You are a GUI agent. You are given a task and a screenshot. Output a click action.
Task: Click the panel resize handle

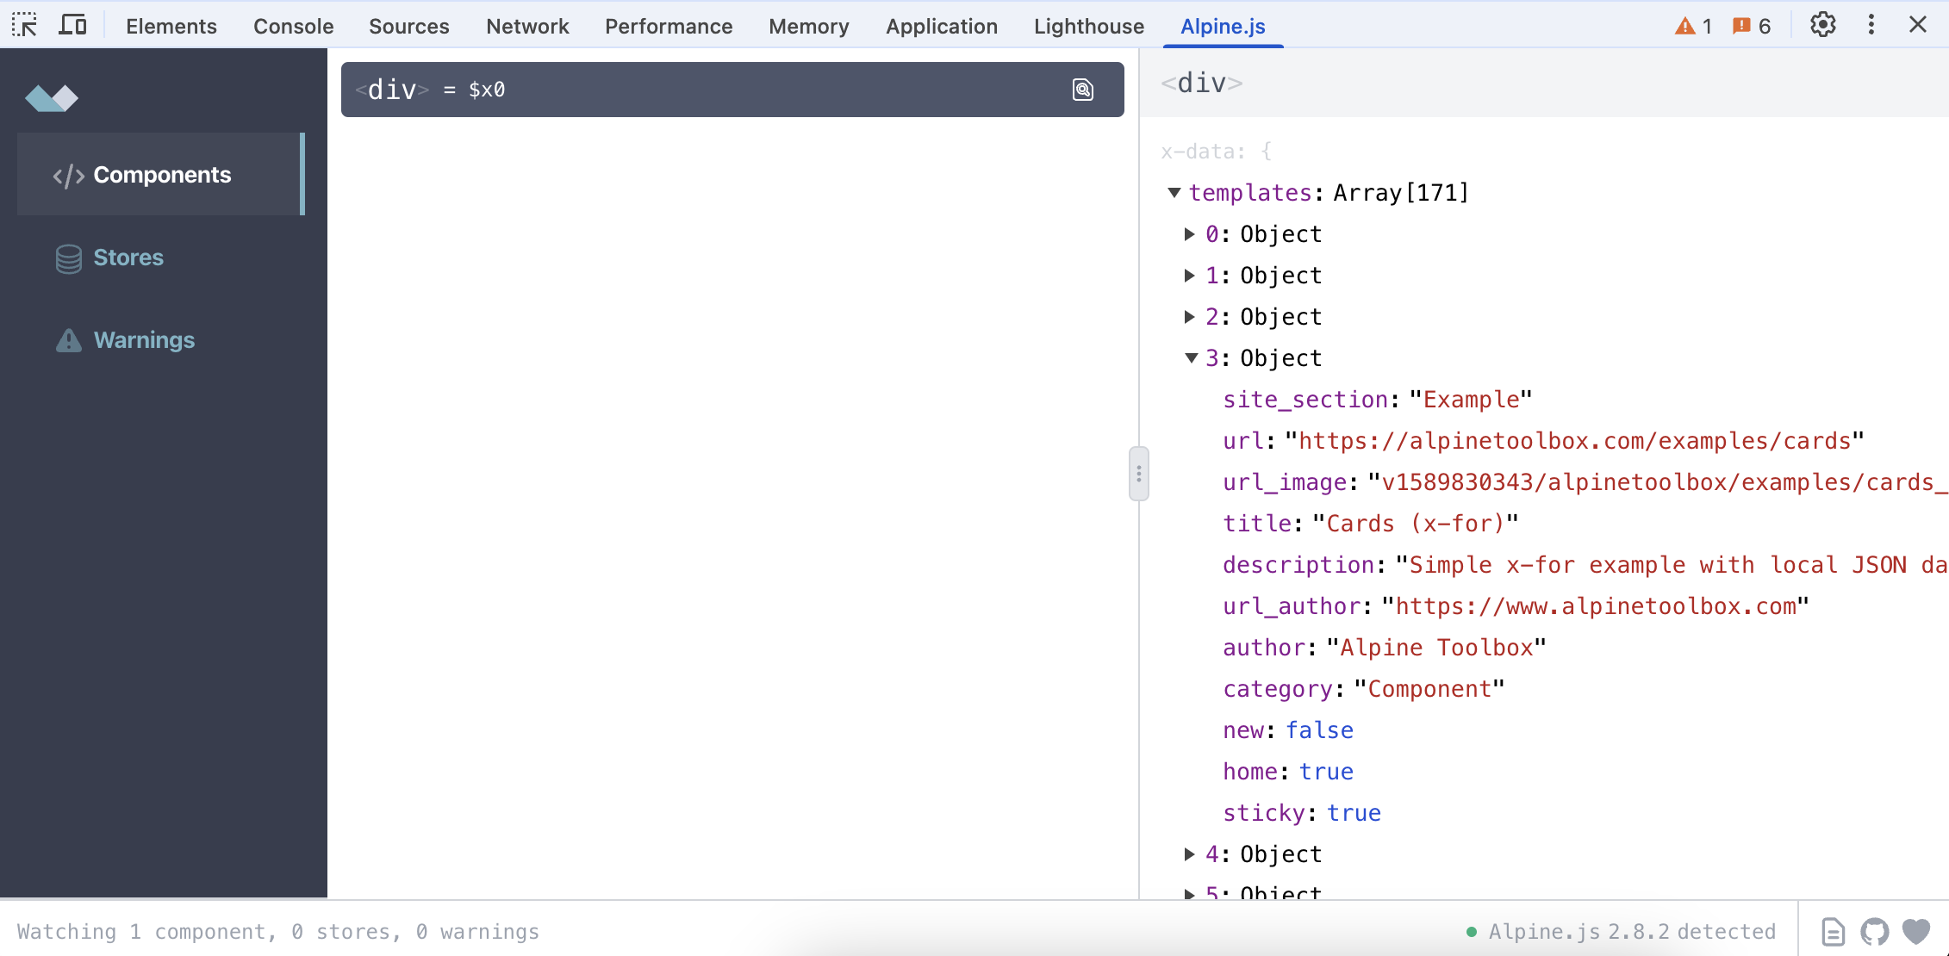click(x=1138, y=473)
